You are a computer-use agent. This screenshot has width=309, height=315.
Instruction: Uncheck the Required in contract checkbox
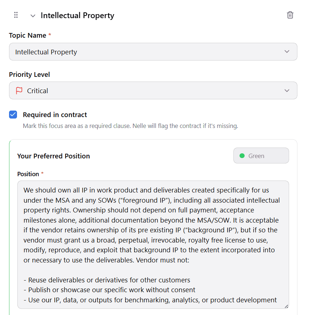(x=13, y=115)
